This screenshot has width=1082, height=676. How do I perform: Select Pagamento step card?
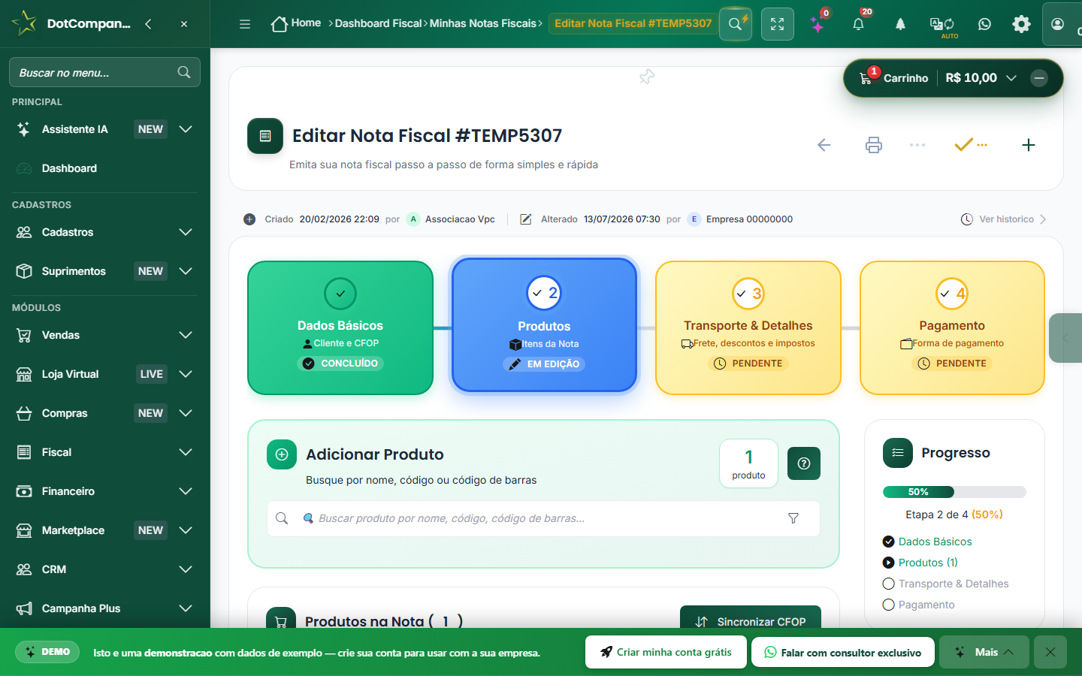pos(952,327)
